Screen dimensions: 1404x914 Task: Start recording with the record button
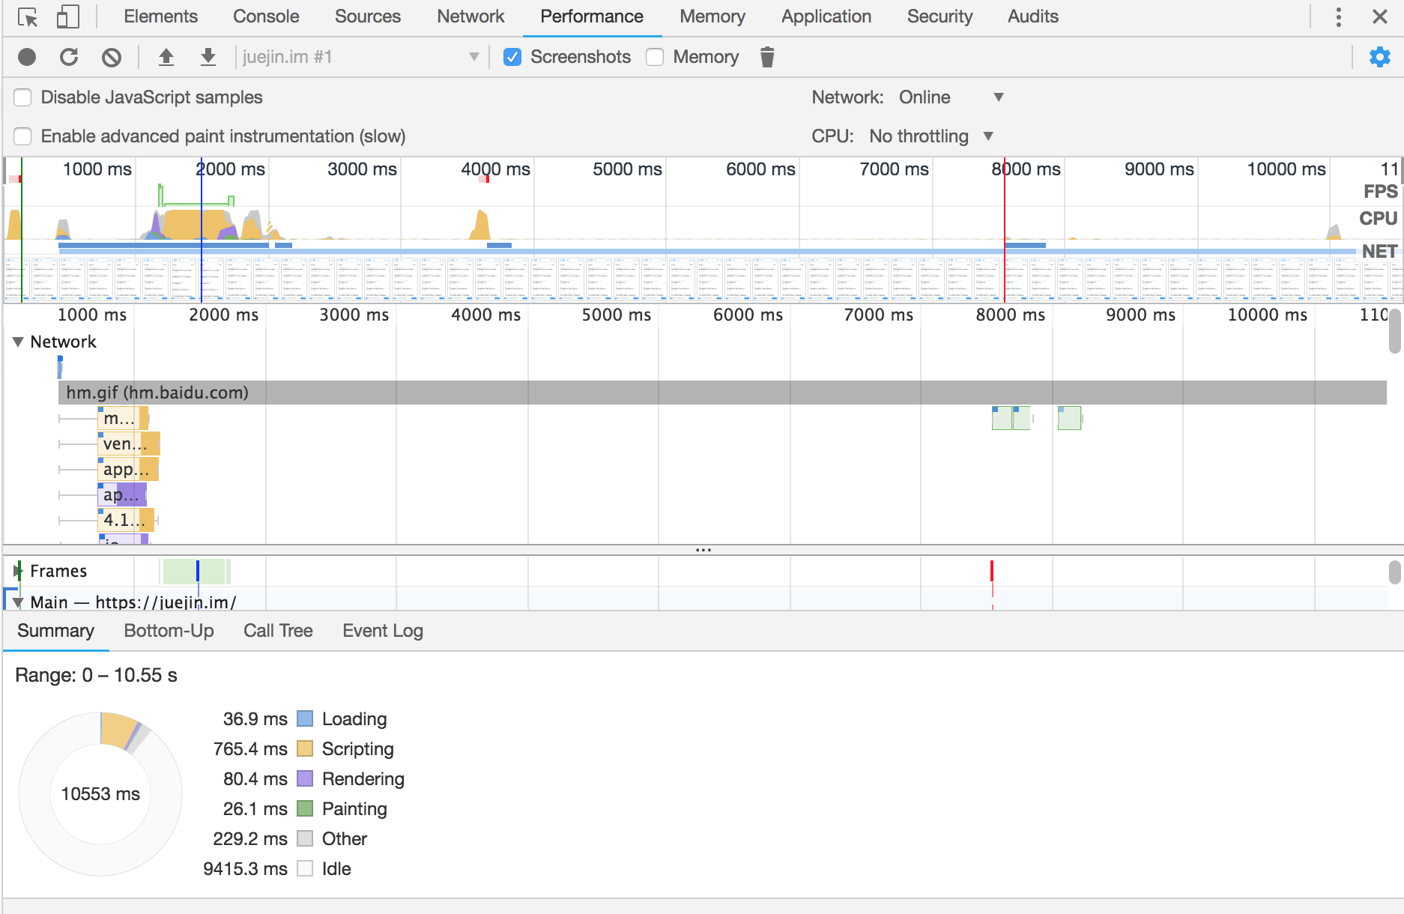pos(27,57)
